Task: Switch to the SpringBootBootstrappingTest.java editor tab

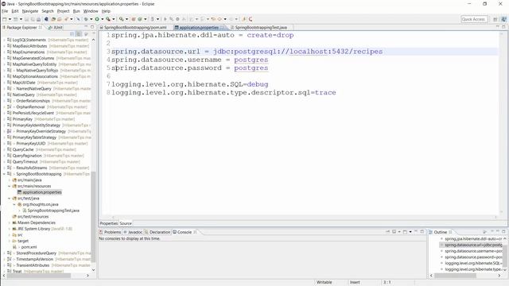Action: 260,28
